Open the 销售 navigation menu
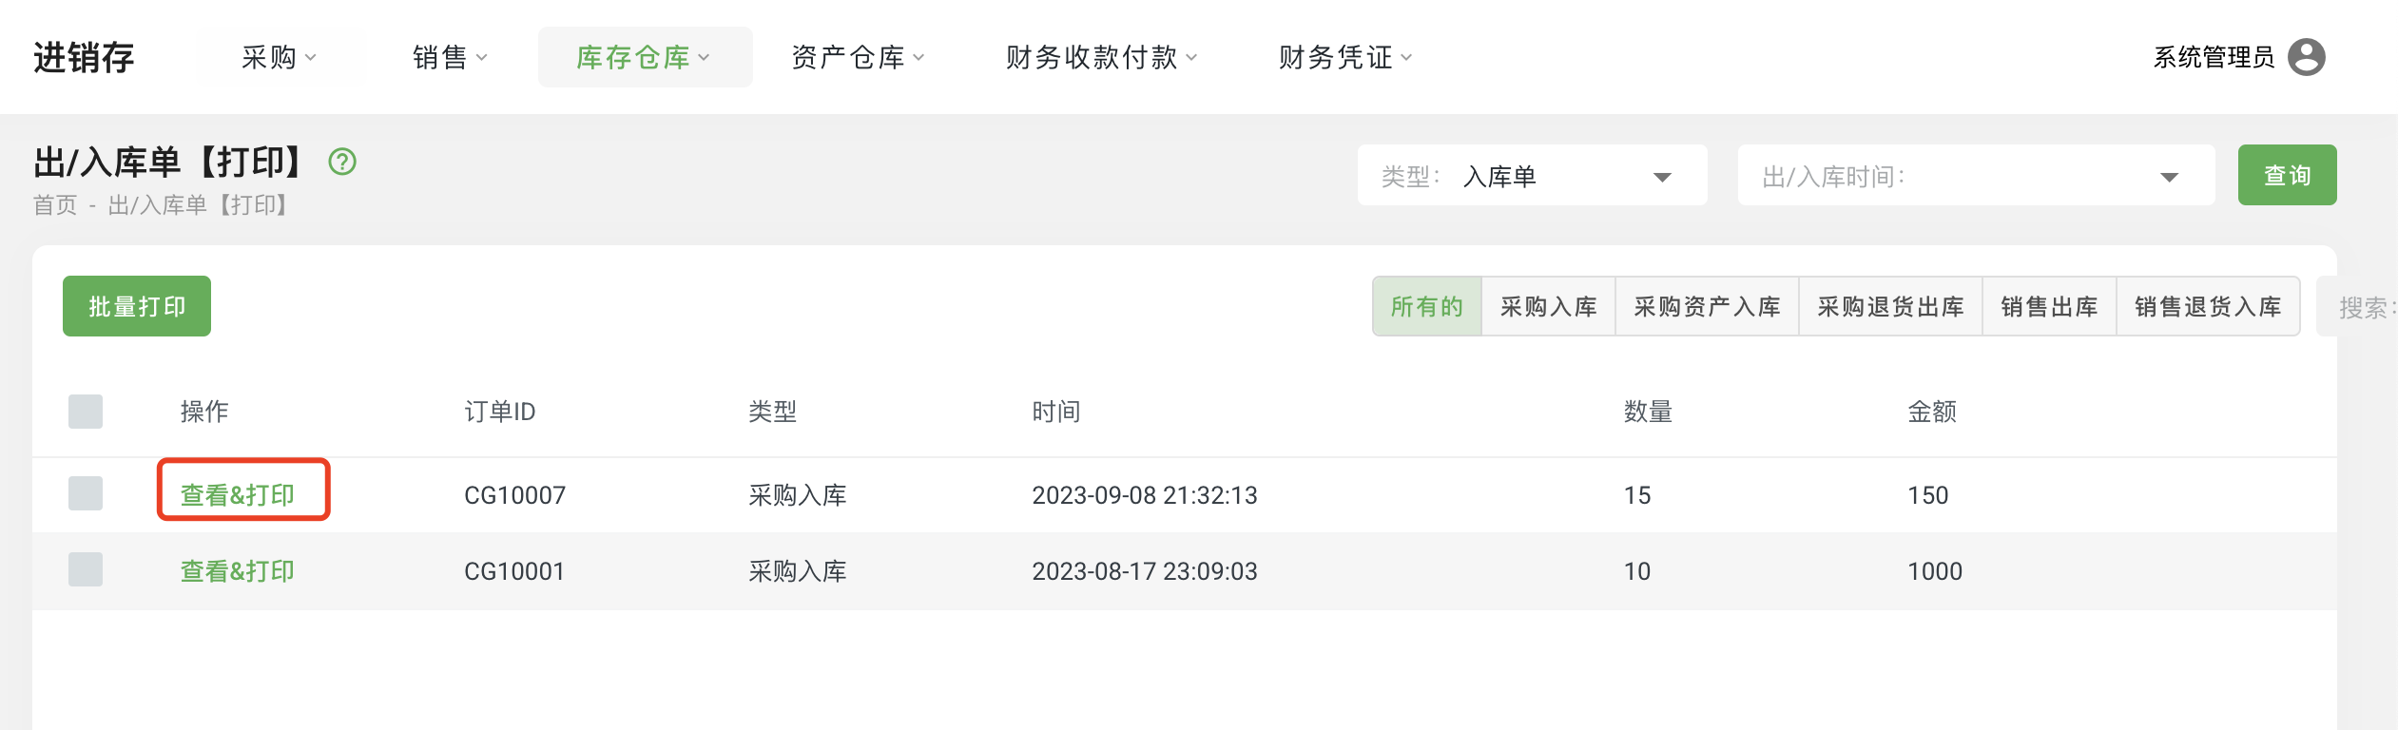Viewport: 2398px width, 730px height. pyautogui.click(x=450, y=57)
